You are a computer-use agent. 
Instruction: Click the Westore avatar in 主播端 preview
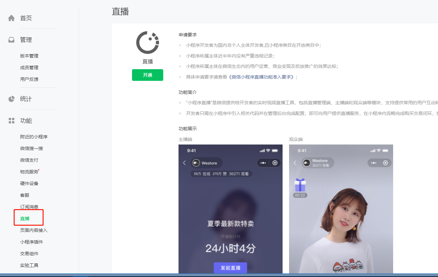tap(196, 163)
